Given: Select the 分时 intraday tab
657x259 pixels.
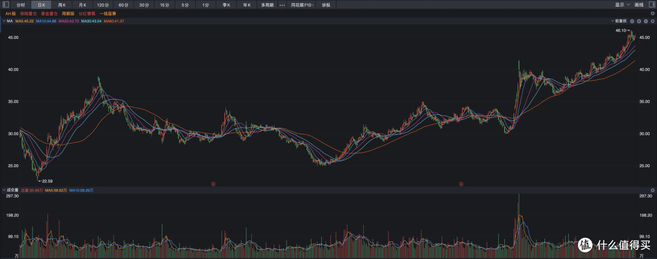Looking at the screenshot, I should 21,5.
